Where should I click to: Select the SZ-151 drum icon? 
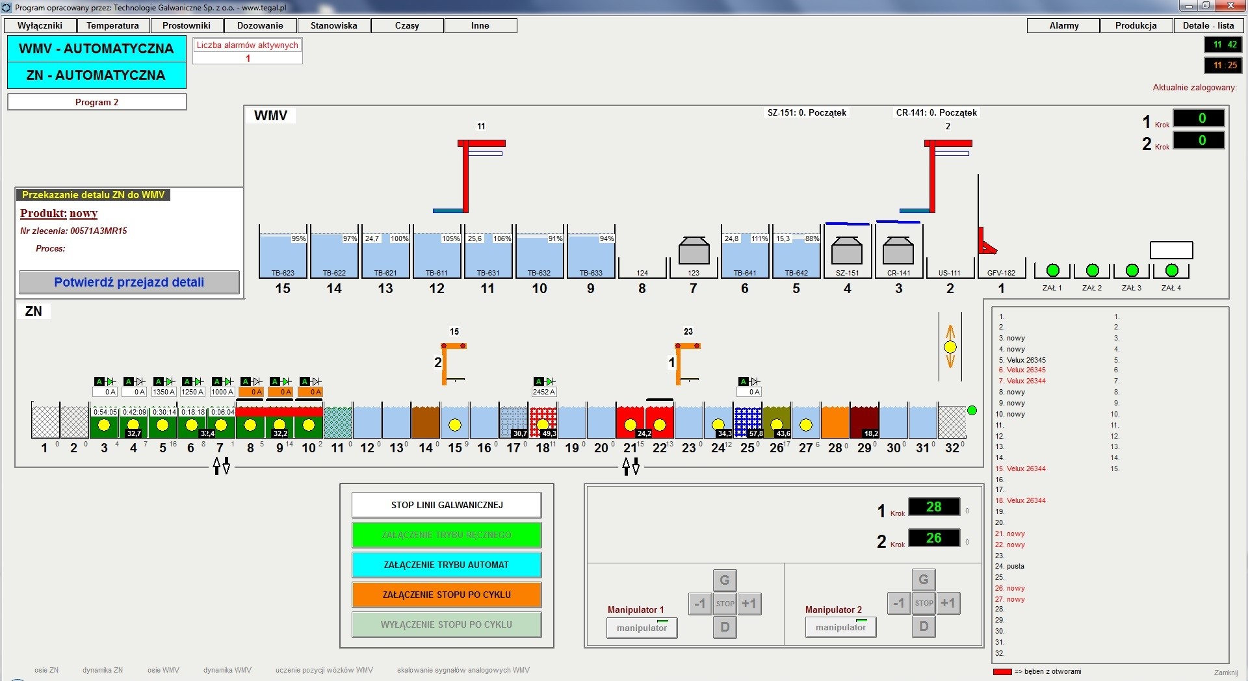[847, 250]
